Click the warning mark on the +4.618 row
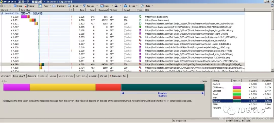274x123 pixels. pyautogui.click(x=72, y=51)
